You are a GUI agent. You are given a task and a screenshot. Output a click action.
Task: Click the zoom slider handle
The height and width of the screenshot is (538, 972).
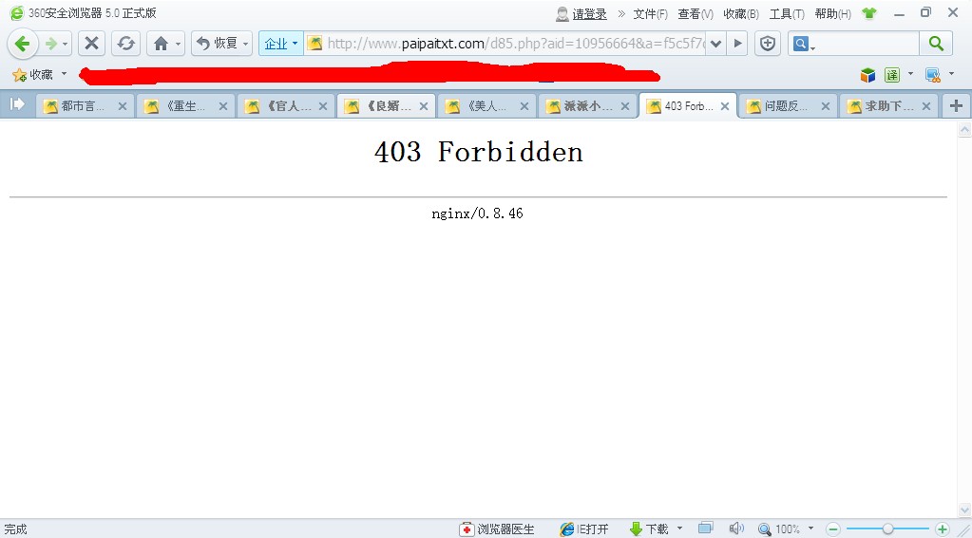click(887, 529)
